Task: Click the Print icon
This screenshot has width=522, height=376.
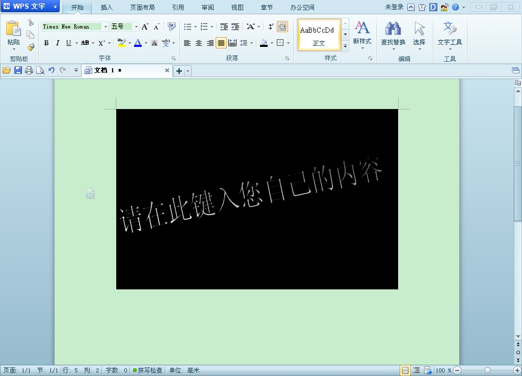Action: (29, 70)
